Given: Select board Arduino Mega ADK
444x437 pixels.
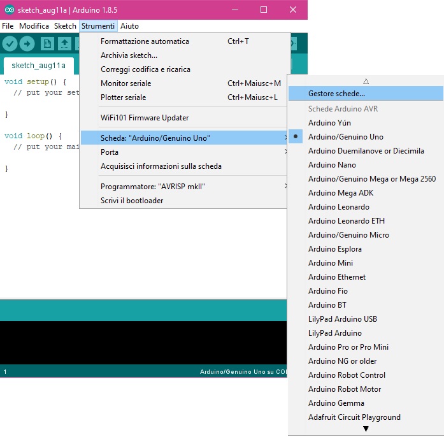Looking at the screenshot, I should tap(366, 193).
